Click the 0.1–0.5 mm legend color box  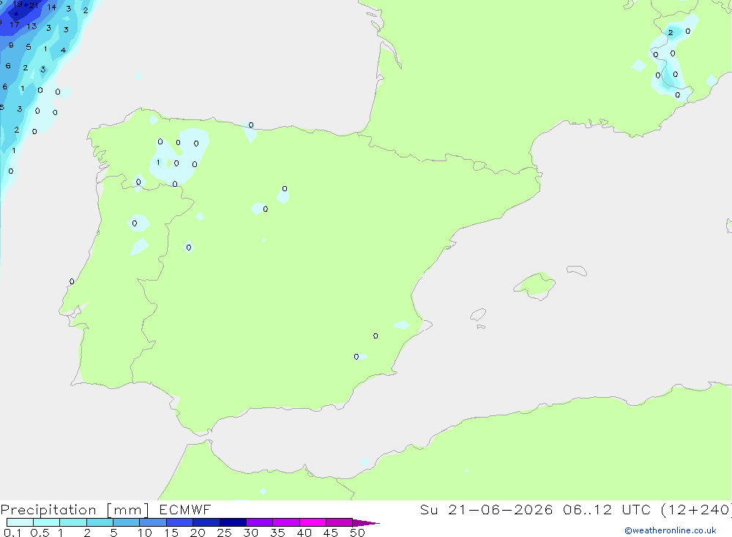click(x=20, y=522)
